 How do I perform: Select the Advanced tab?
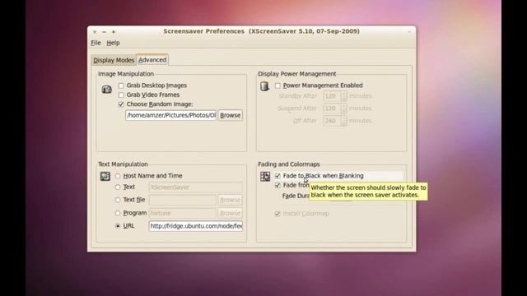(152, 60)
